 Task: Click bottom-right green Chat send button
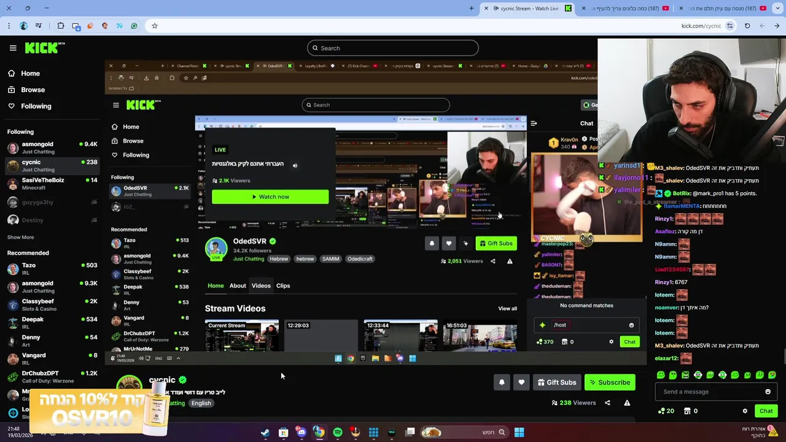point(766,411)
